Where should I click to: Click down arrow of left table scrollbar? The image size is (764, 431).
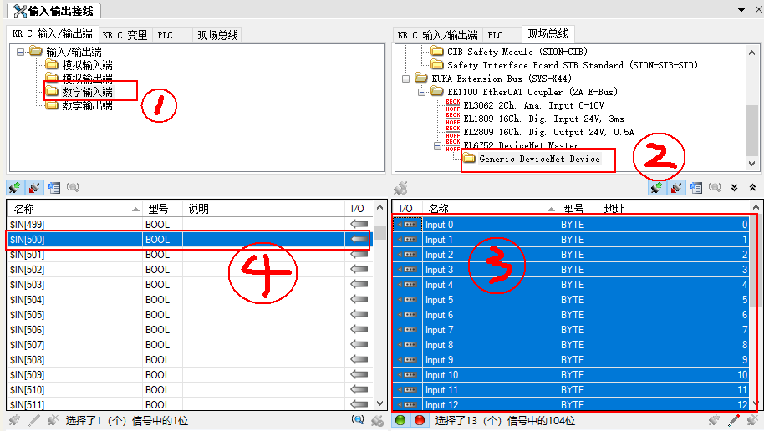(x=380, y=403)
